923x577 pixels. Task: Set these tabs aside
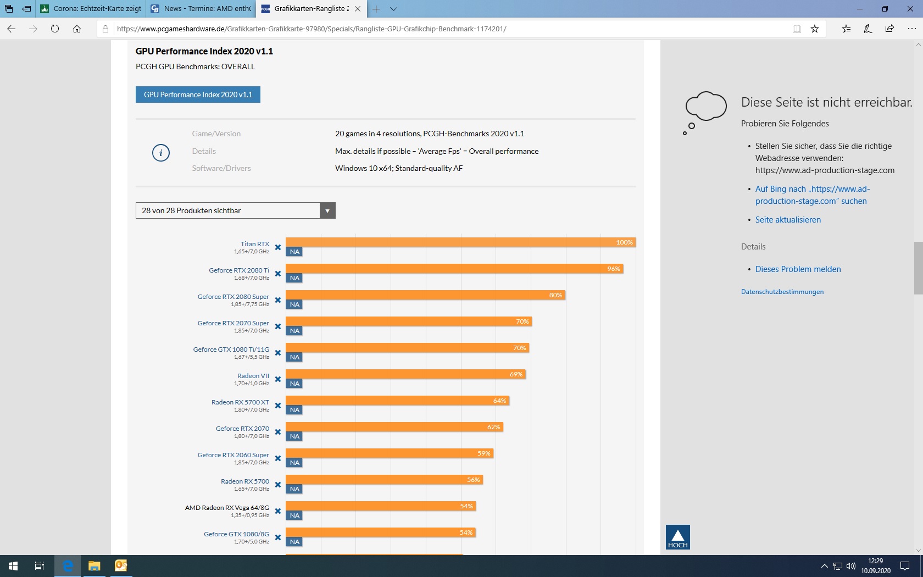[26, 9]
